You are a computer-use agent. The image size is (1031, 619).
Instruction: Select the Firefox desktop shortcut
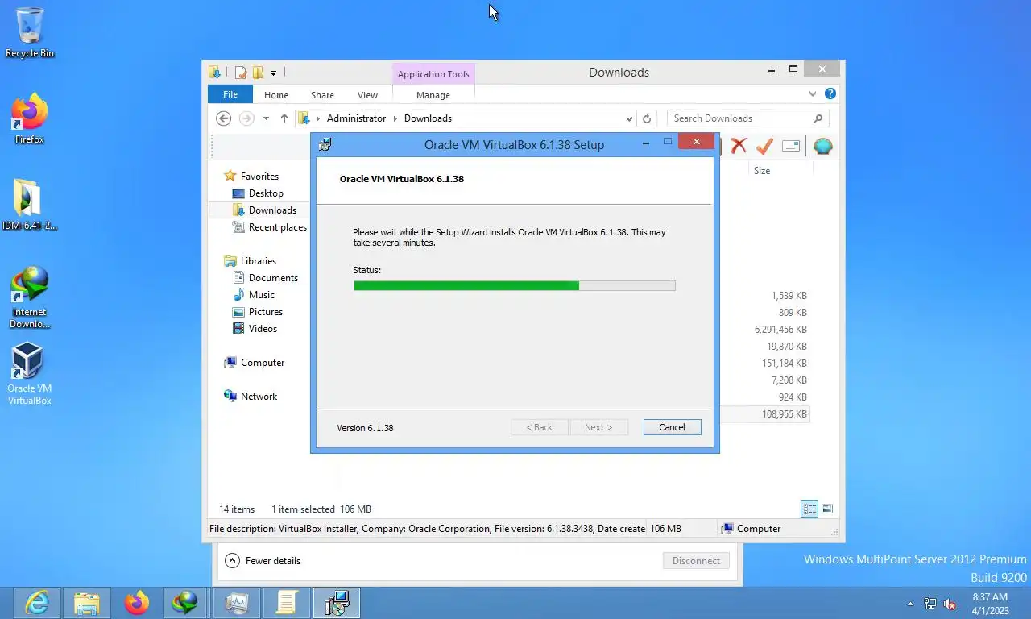point(30,119)
